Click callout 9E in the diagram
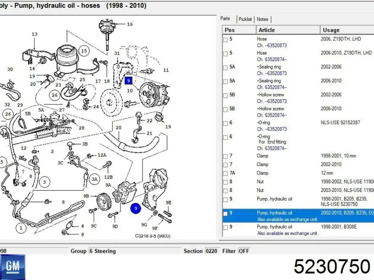This screenshot has height=280, width=374. point(168,203)
